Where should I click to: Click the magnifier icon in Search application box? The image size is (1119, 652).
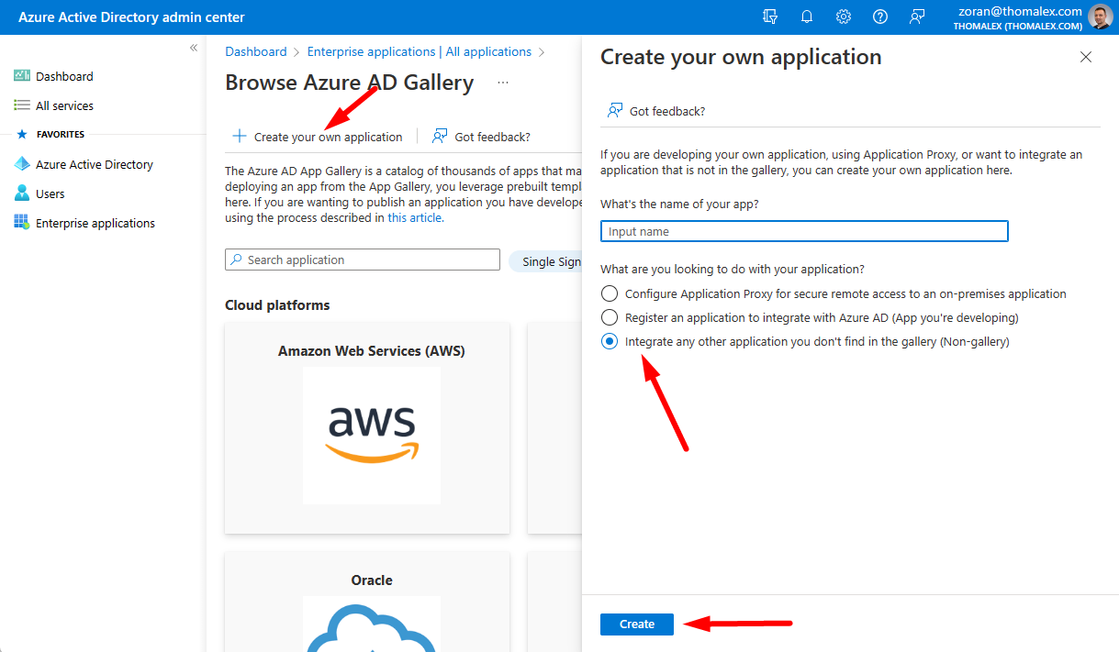click(x=237, y=260)
